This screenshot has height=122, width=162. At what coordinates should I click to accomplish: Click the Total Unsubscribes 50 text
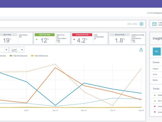tap(99, 37)
